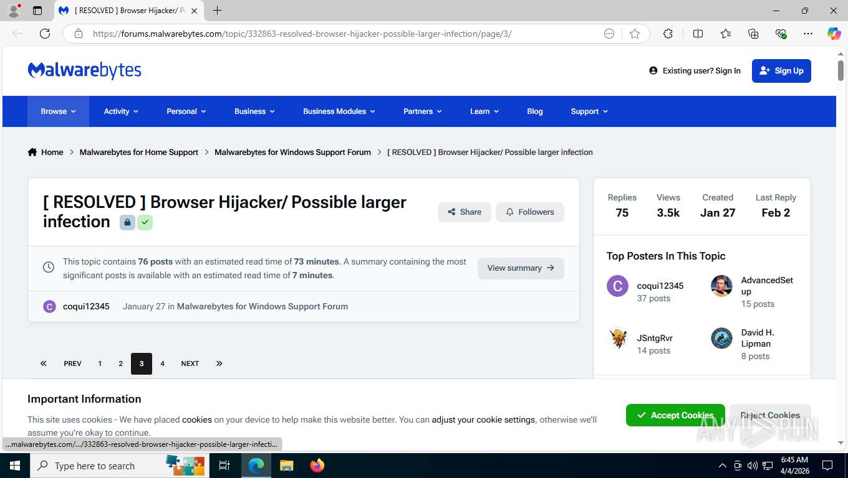Open Split screen icon

click(698, 34)
